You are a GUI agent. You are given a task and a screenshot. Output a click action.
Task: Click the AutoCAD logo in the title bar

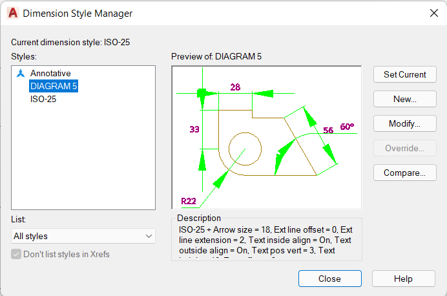(13, 13)
